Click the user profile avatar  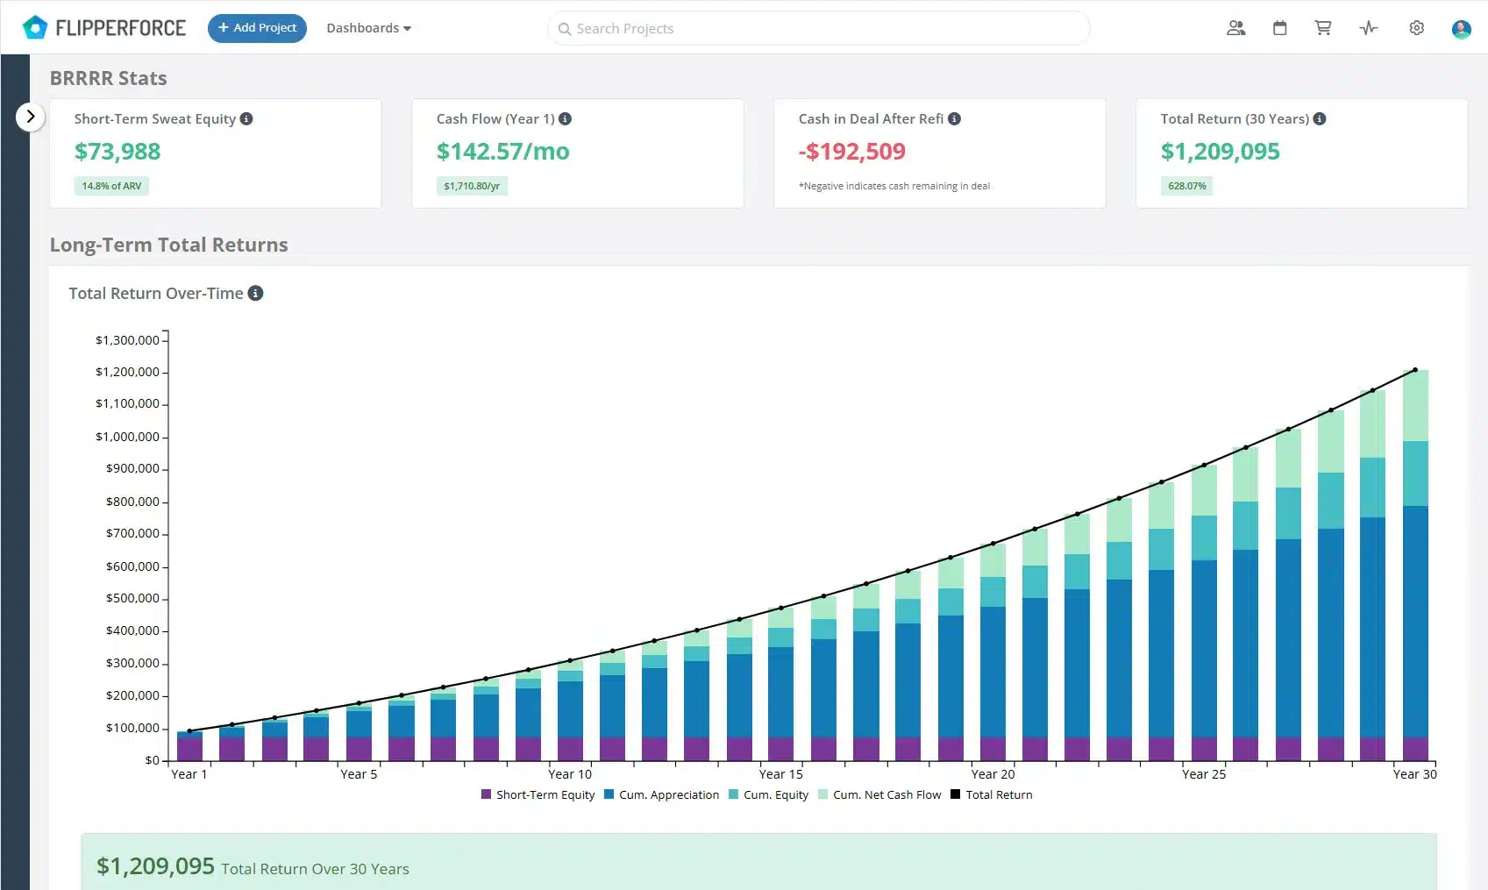click(1461, 29)
